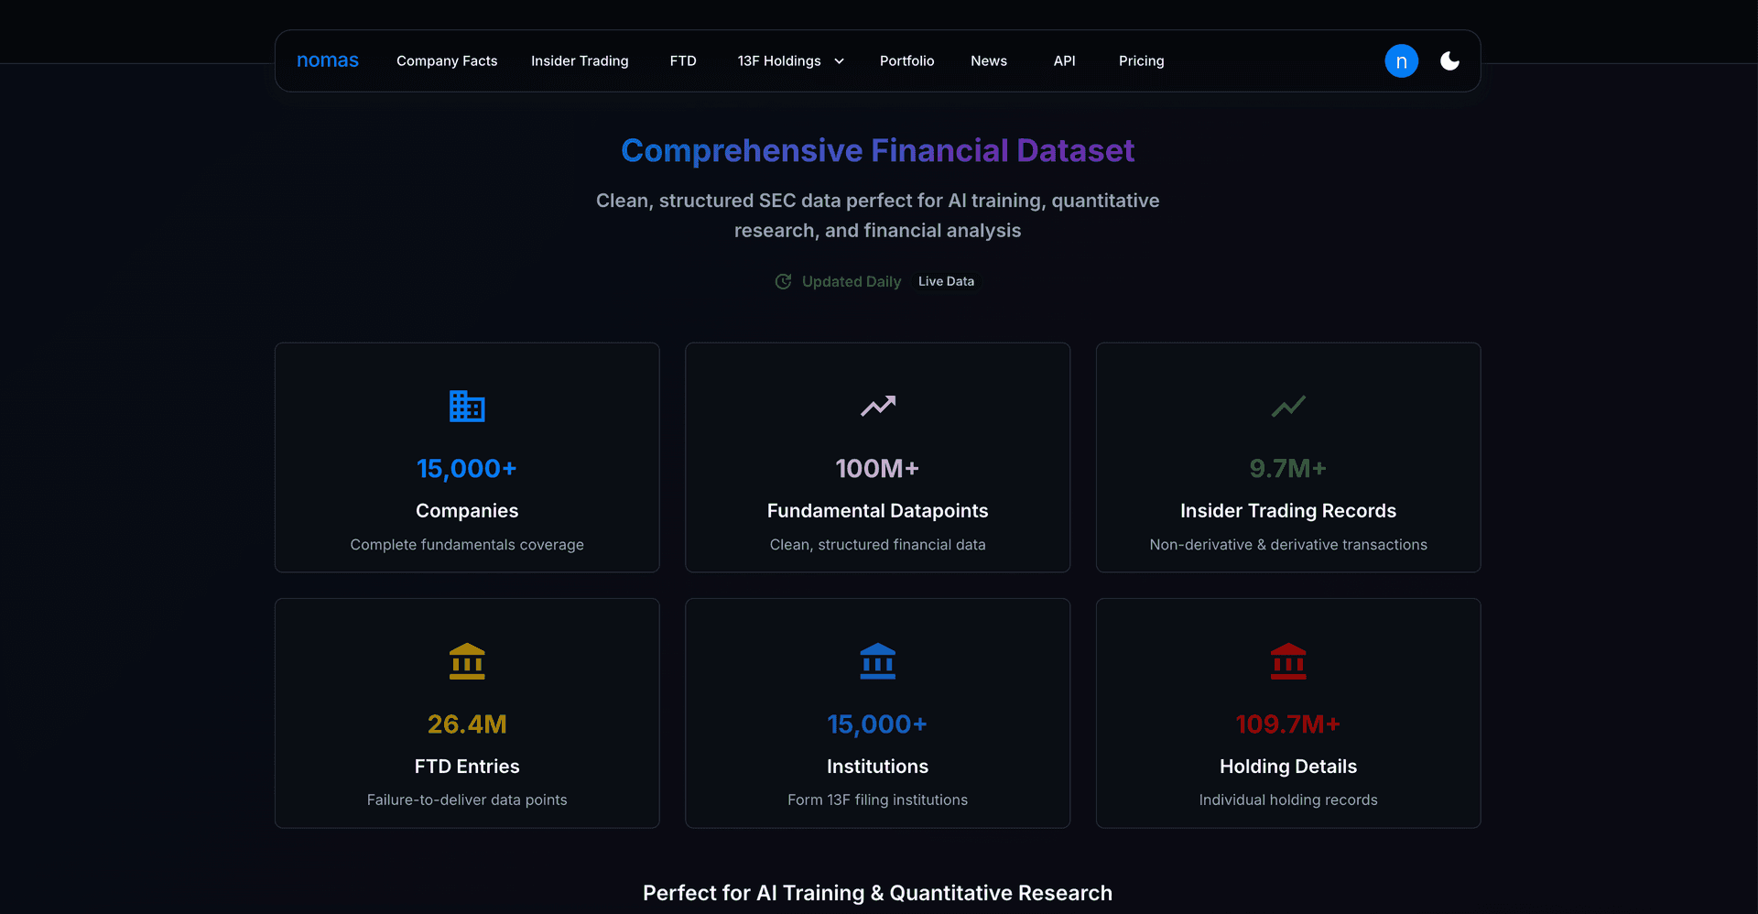Expand the 13F Holdings dropdown chevron
Image resolution: width=1758 pixels, height=914 pixels.
pyautogui.click(x=839, y=61)
